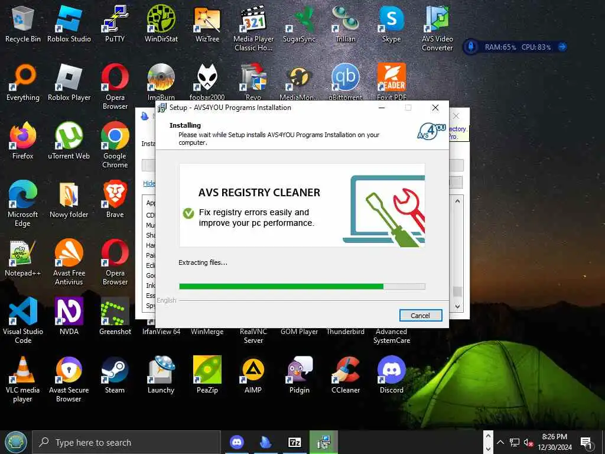The image size is (605, 454).
Task: Select PeaZip desktop icon
Action: [207, 375]
